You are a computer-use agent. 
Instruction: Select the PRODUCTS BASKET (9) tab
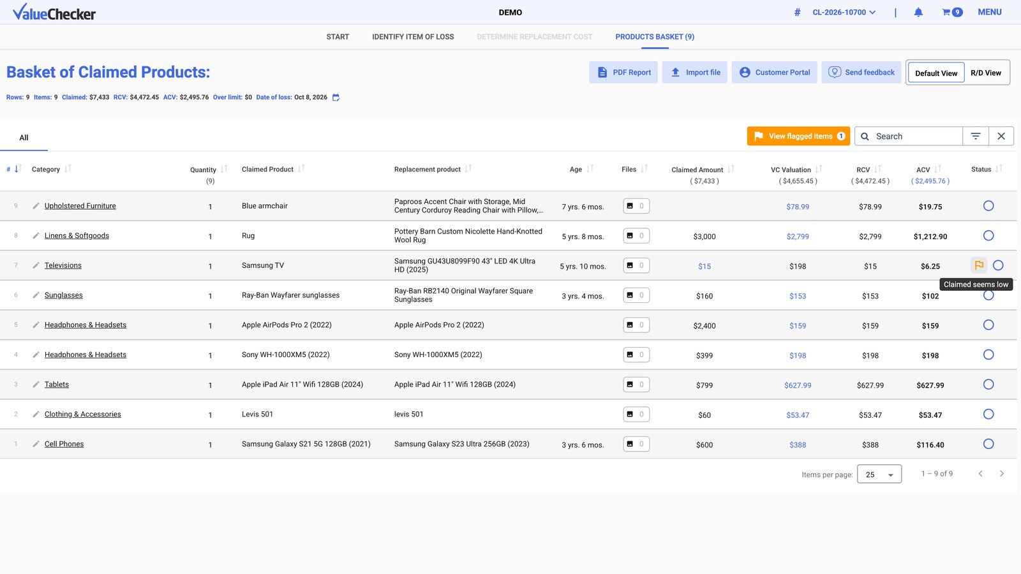pyautogui.click(x=655, y=37)
